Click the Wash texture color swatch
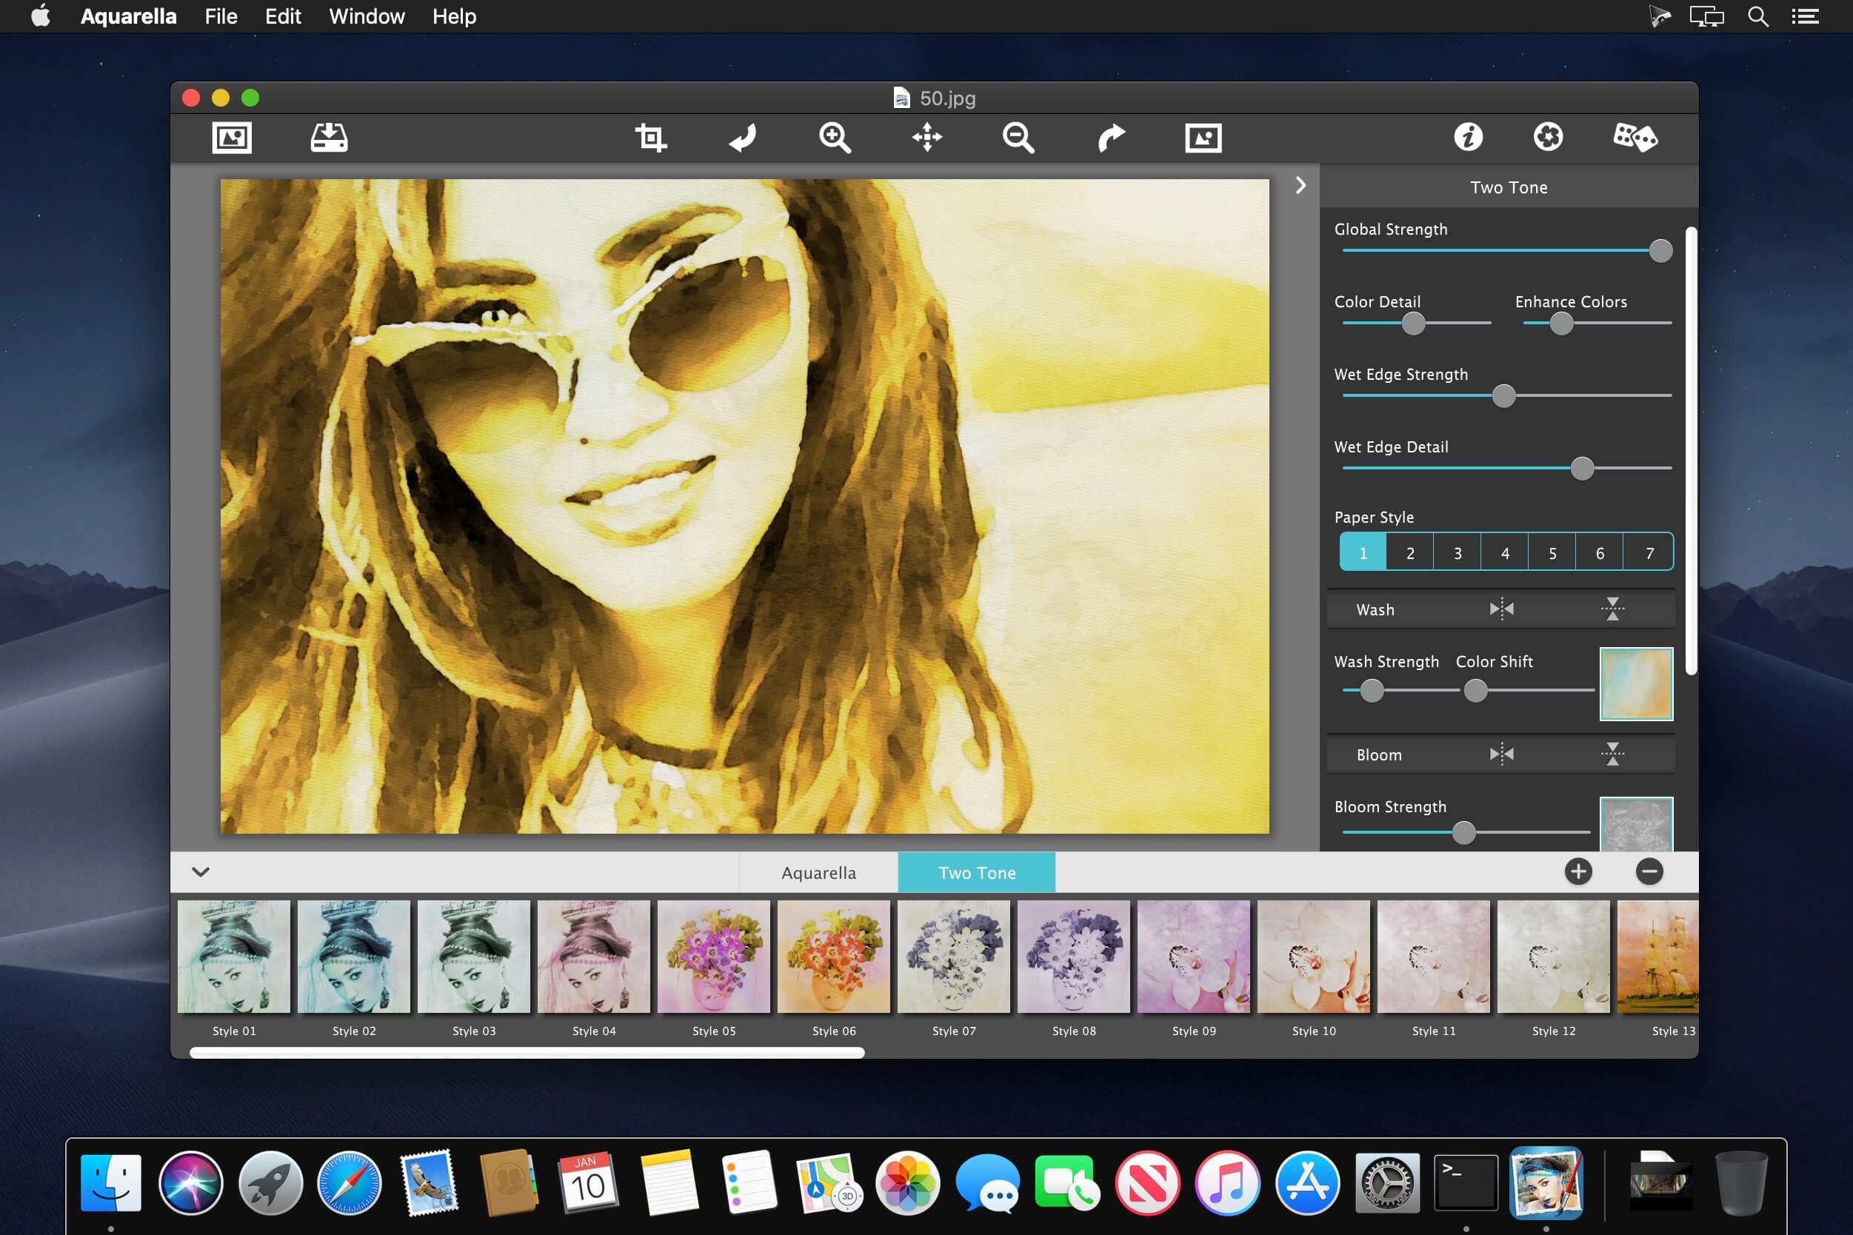This screenshot has height=1235, width=1853. pos(1635,683)
